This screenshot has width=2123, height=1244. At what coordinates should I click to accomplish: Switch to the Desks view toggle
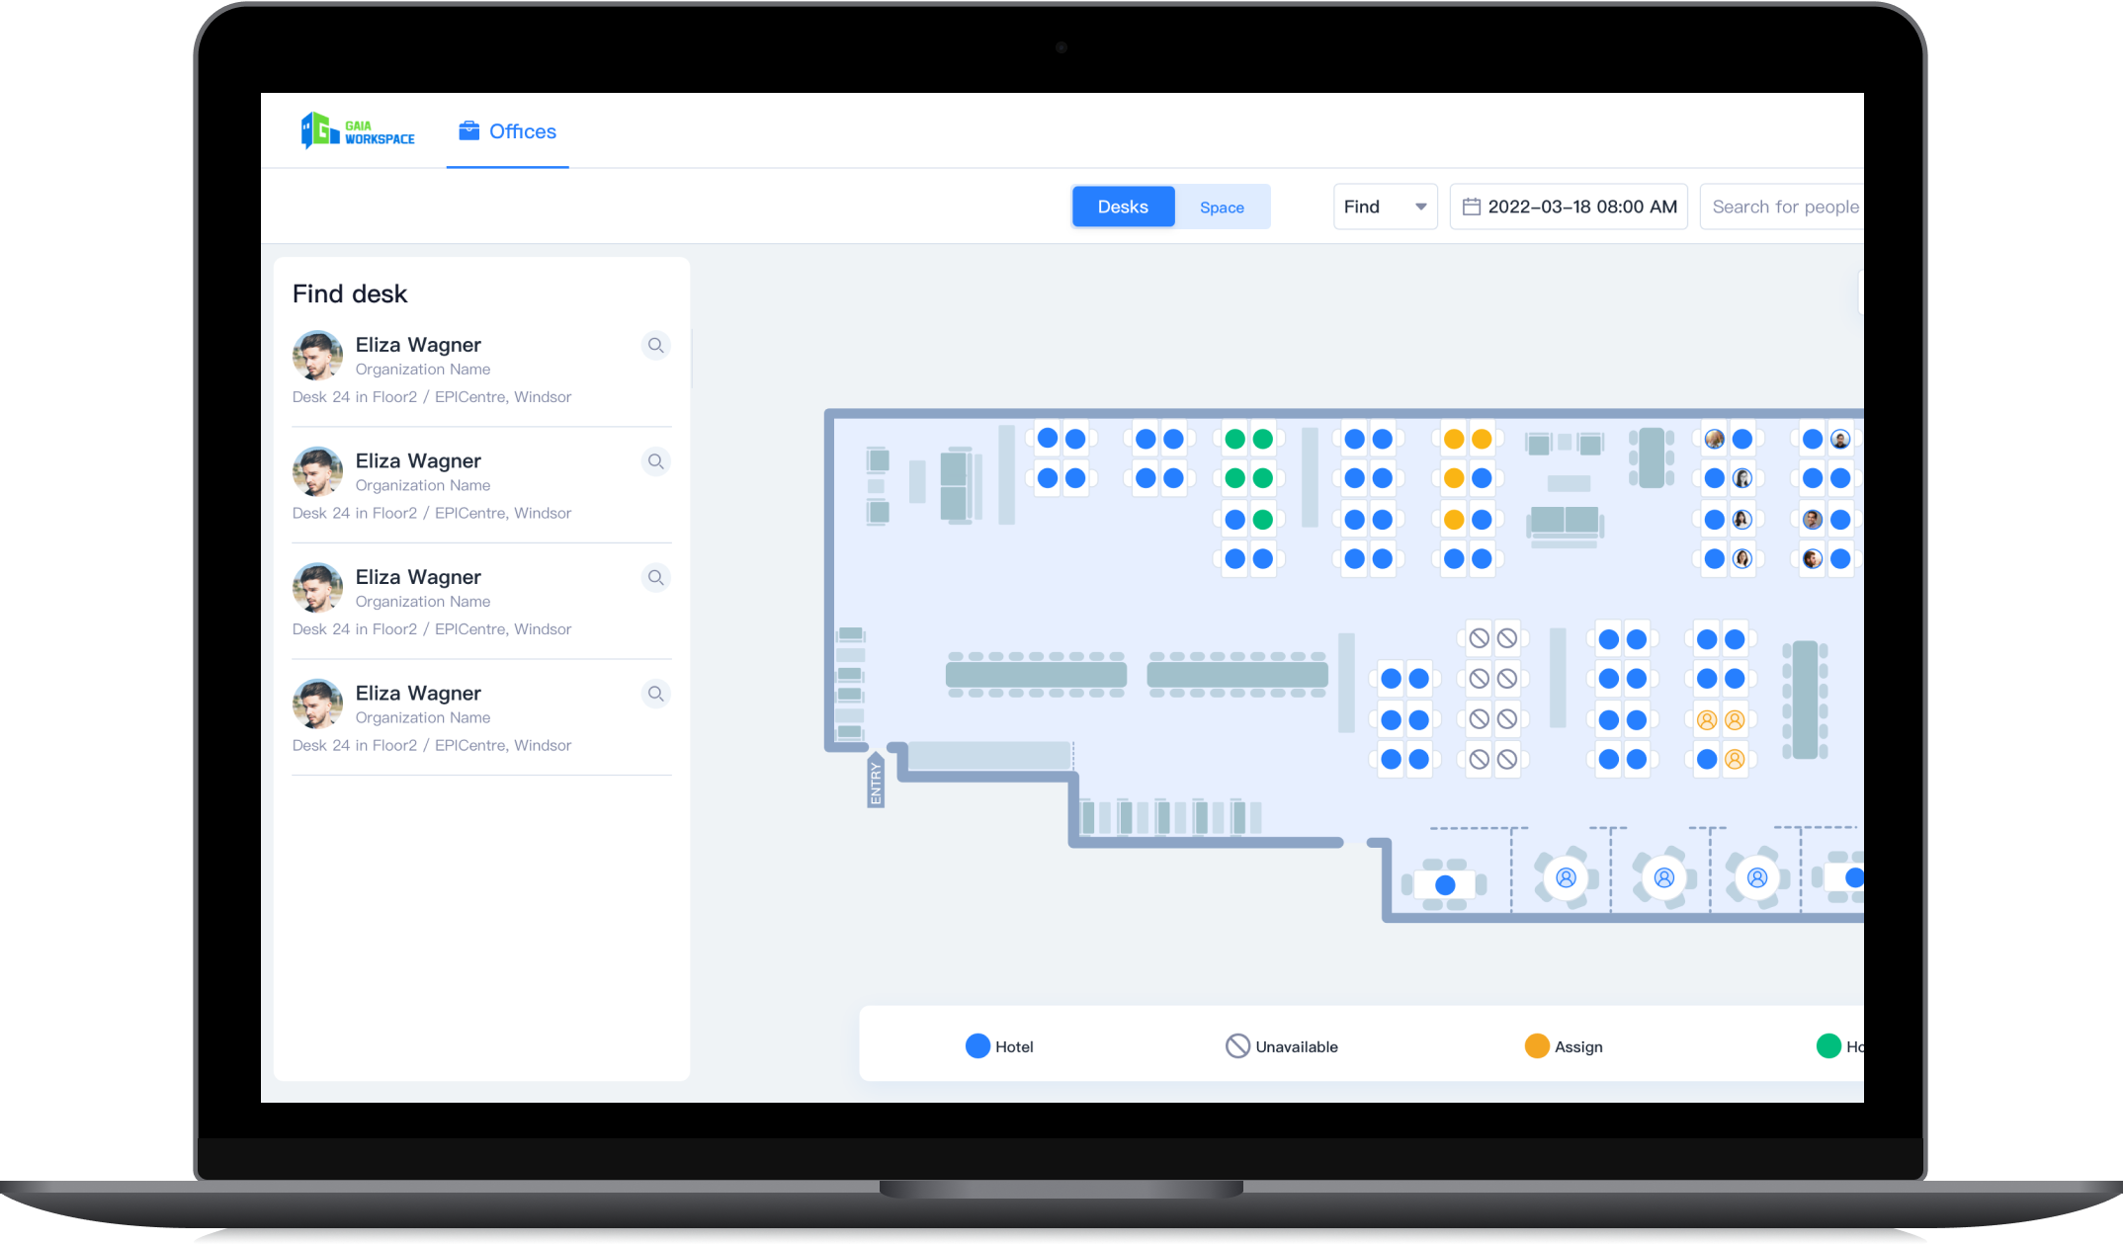pyautogui.click(x=1122, y=206)
